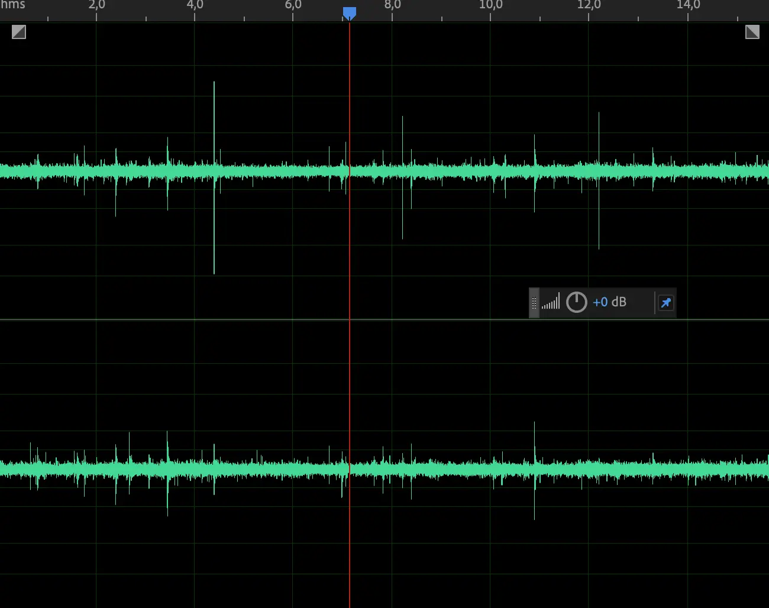Click the 4,0 mark on the time ruler
769x608 pixels.
(195, 5)
